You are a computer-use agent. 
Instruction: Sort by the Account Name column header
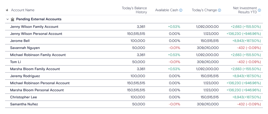[x=23, y=10]
